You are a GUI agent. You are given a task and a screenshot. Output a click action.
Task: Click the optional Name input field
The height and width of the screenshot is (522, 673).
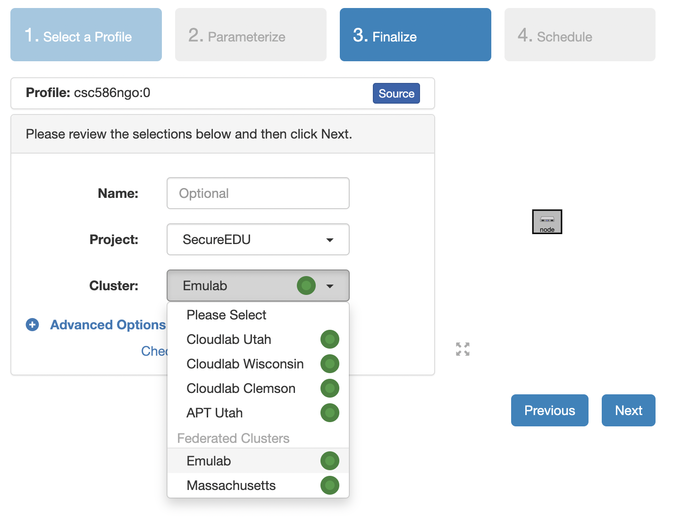(258, 193)
